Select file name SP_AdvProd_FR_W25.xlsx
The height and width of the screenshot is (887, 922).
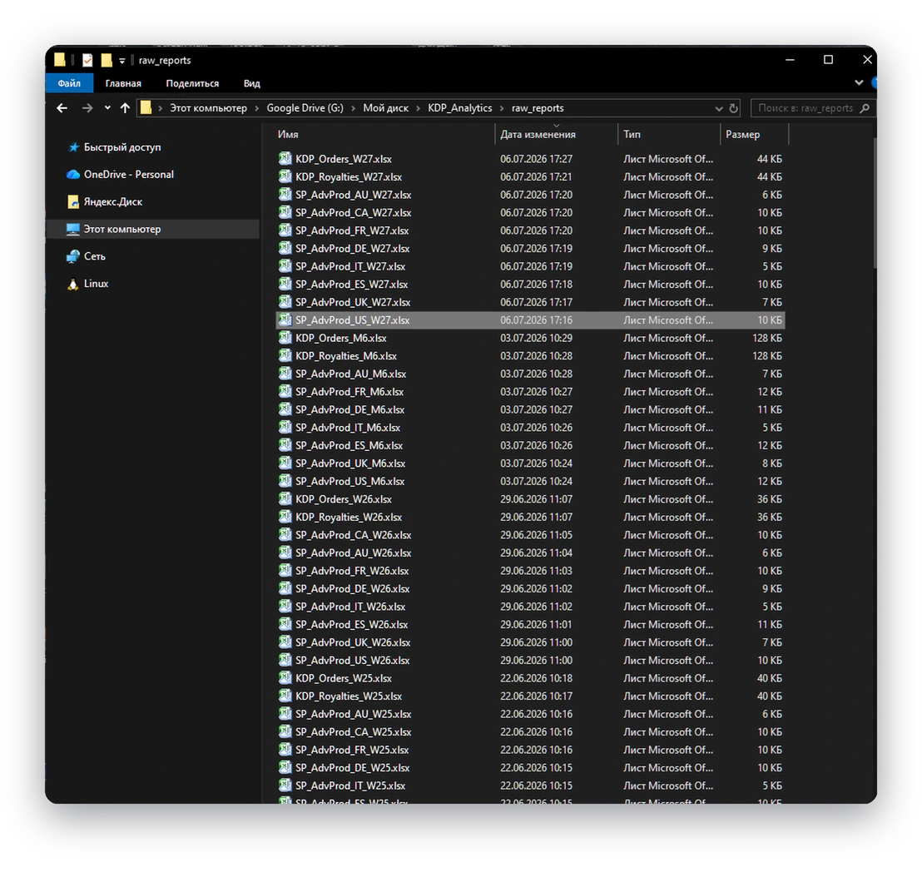pyautogui.click(x=352, y=750)
